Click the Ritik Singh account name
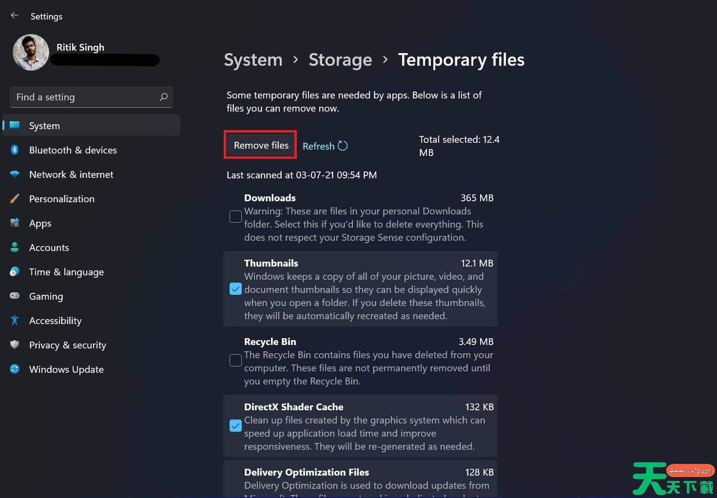717x498 pixels. point(80,47)
